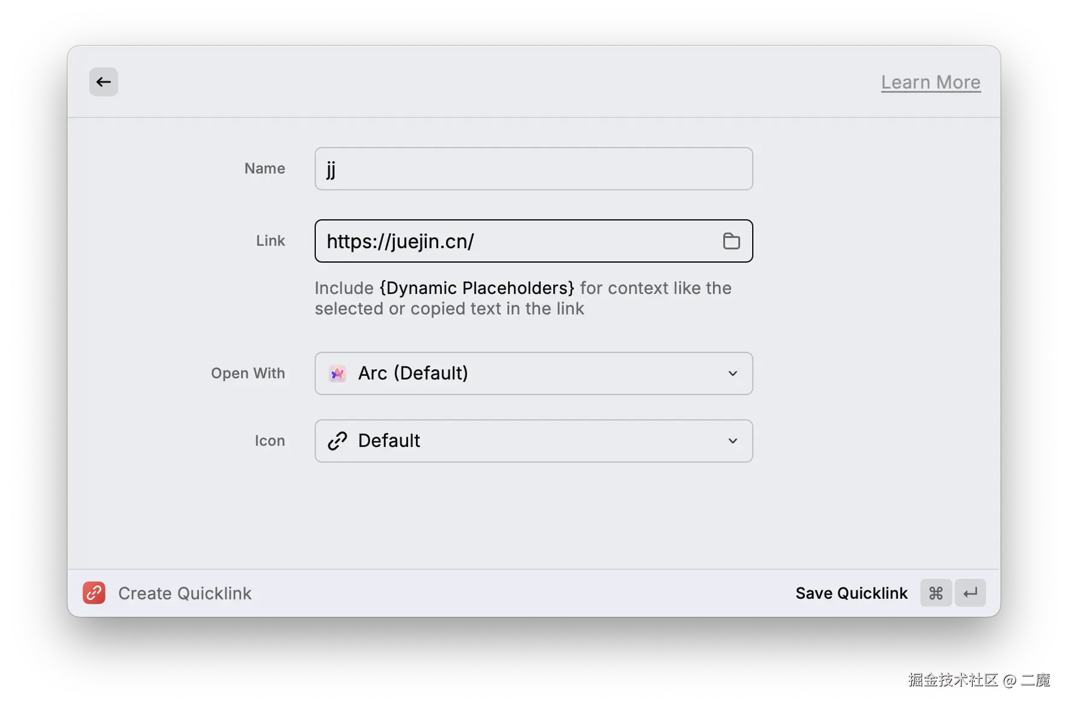Expand the Icon selector chevron
This screenshot has height=706, width=1068.
pos(732,441)
